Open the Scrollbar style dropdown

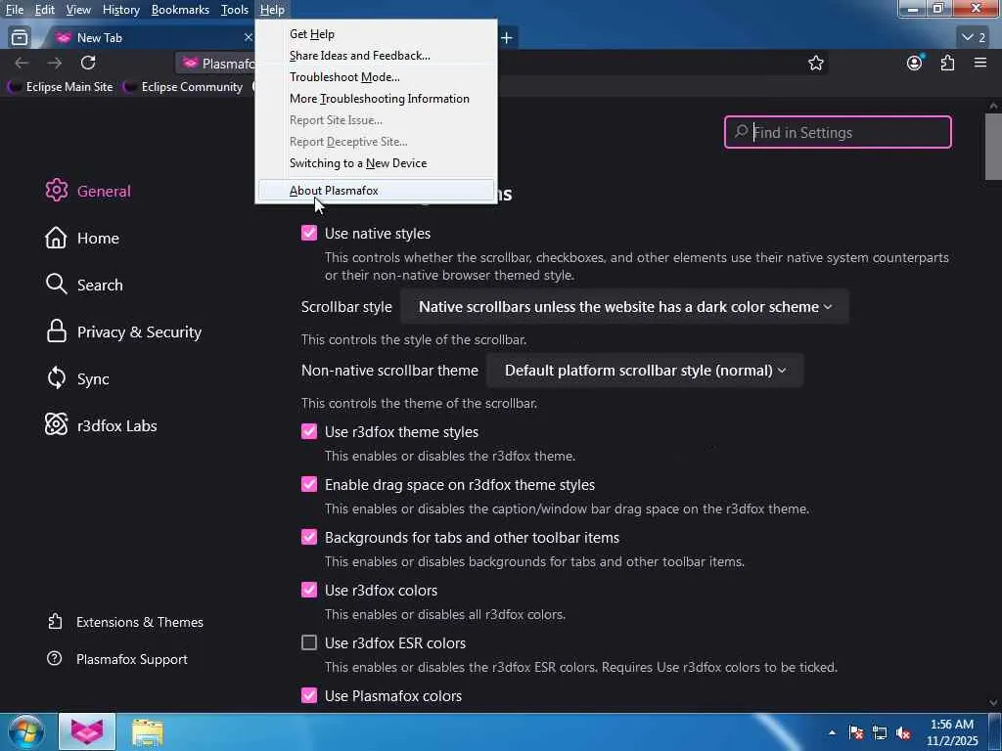(625, 306)
